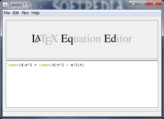Minimize the Laeqed window

(133, 4)
